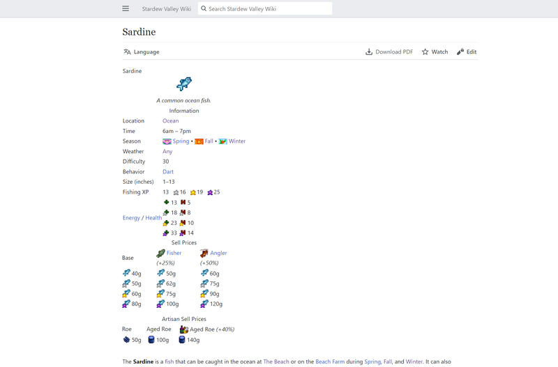558x367 pixels.
Task: Click the silver energy icon beside 18
Action: click(x=166, y=212)
